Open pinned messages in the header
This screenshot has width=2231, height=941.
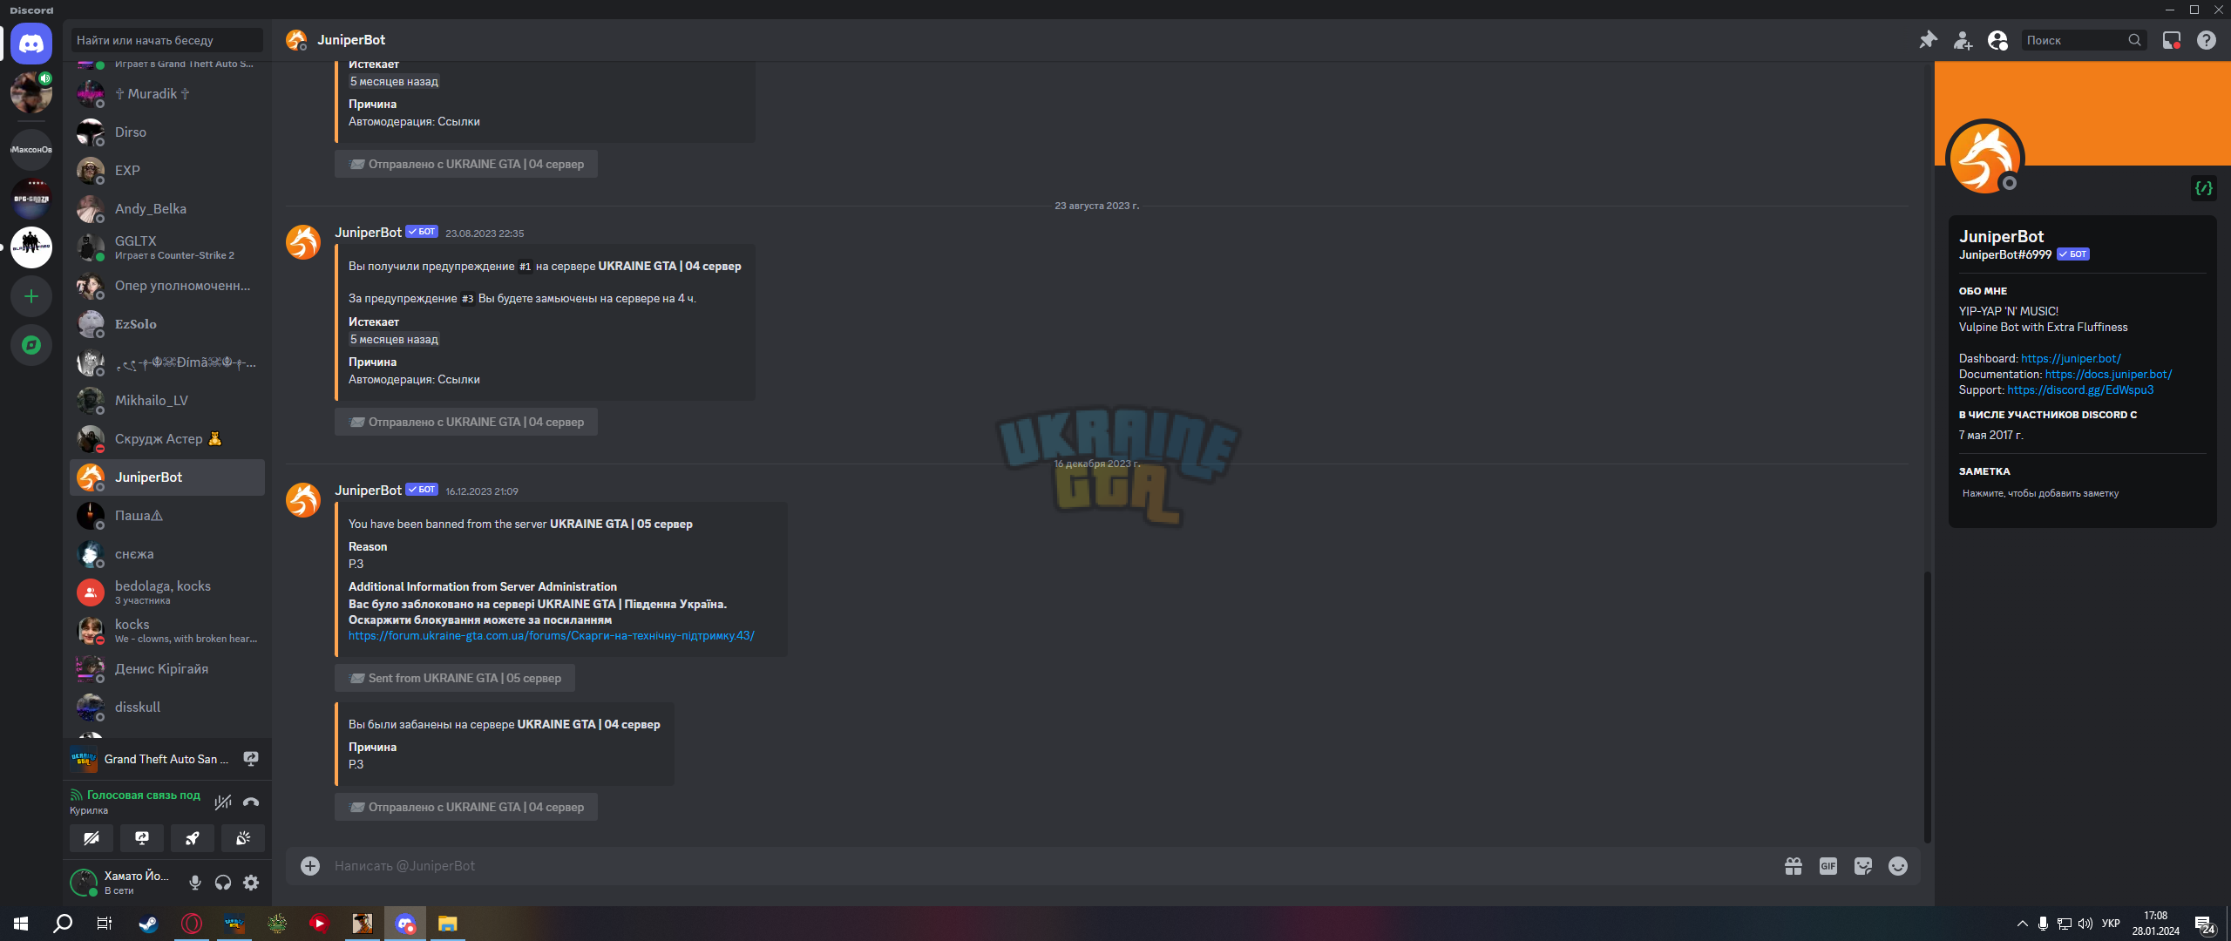[x=1928, y=40]
